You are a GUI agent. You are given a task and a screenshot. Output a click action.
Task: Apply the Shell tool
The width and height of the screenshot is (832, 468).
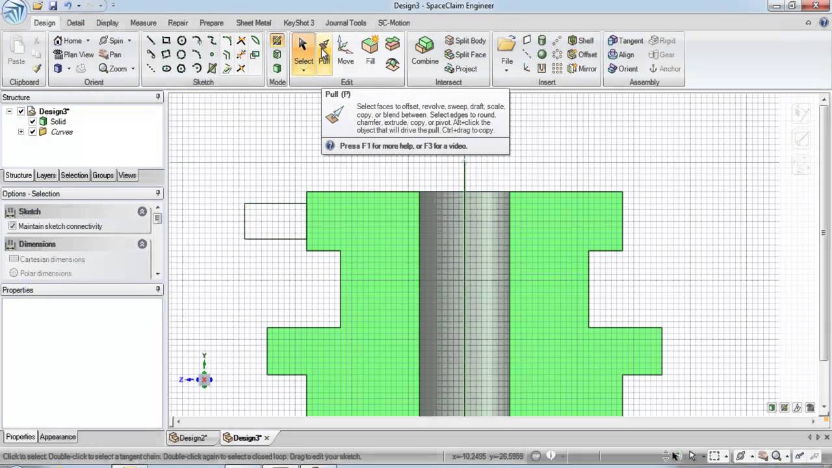click(x=581, y=40)
